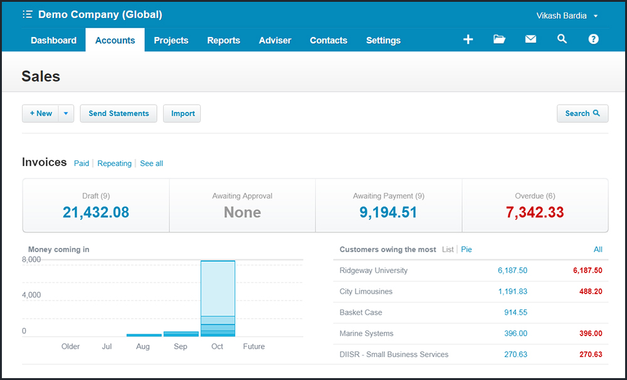Click Basket Case amount 914.55

pyautogui.click(x=515, y=312)
